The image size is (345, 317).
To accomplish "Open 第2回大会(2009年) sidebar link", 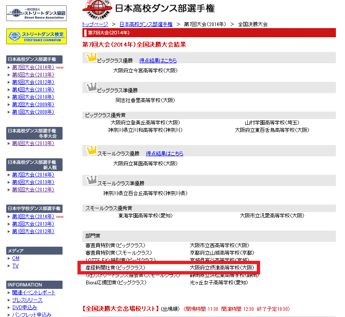I will point(33,105).
